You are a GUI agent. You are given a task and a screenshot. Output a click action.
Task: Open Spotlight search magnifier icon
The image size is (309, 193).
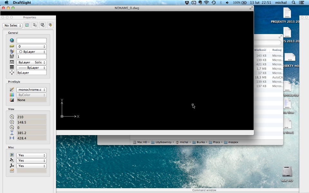(x=294, y=3)
